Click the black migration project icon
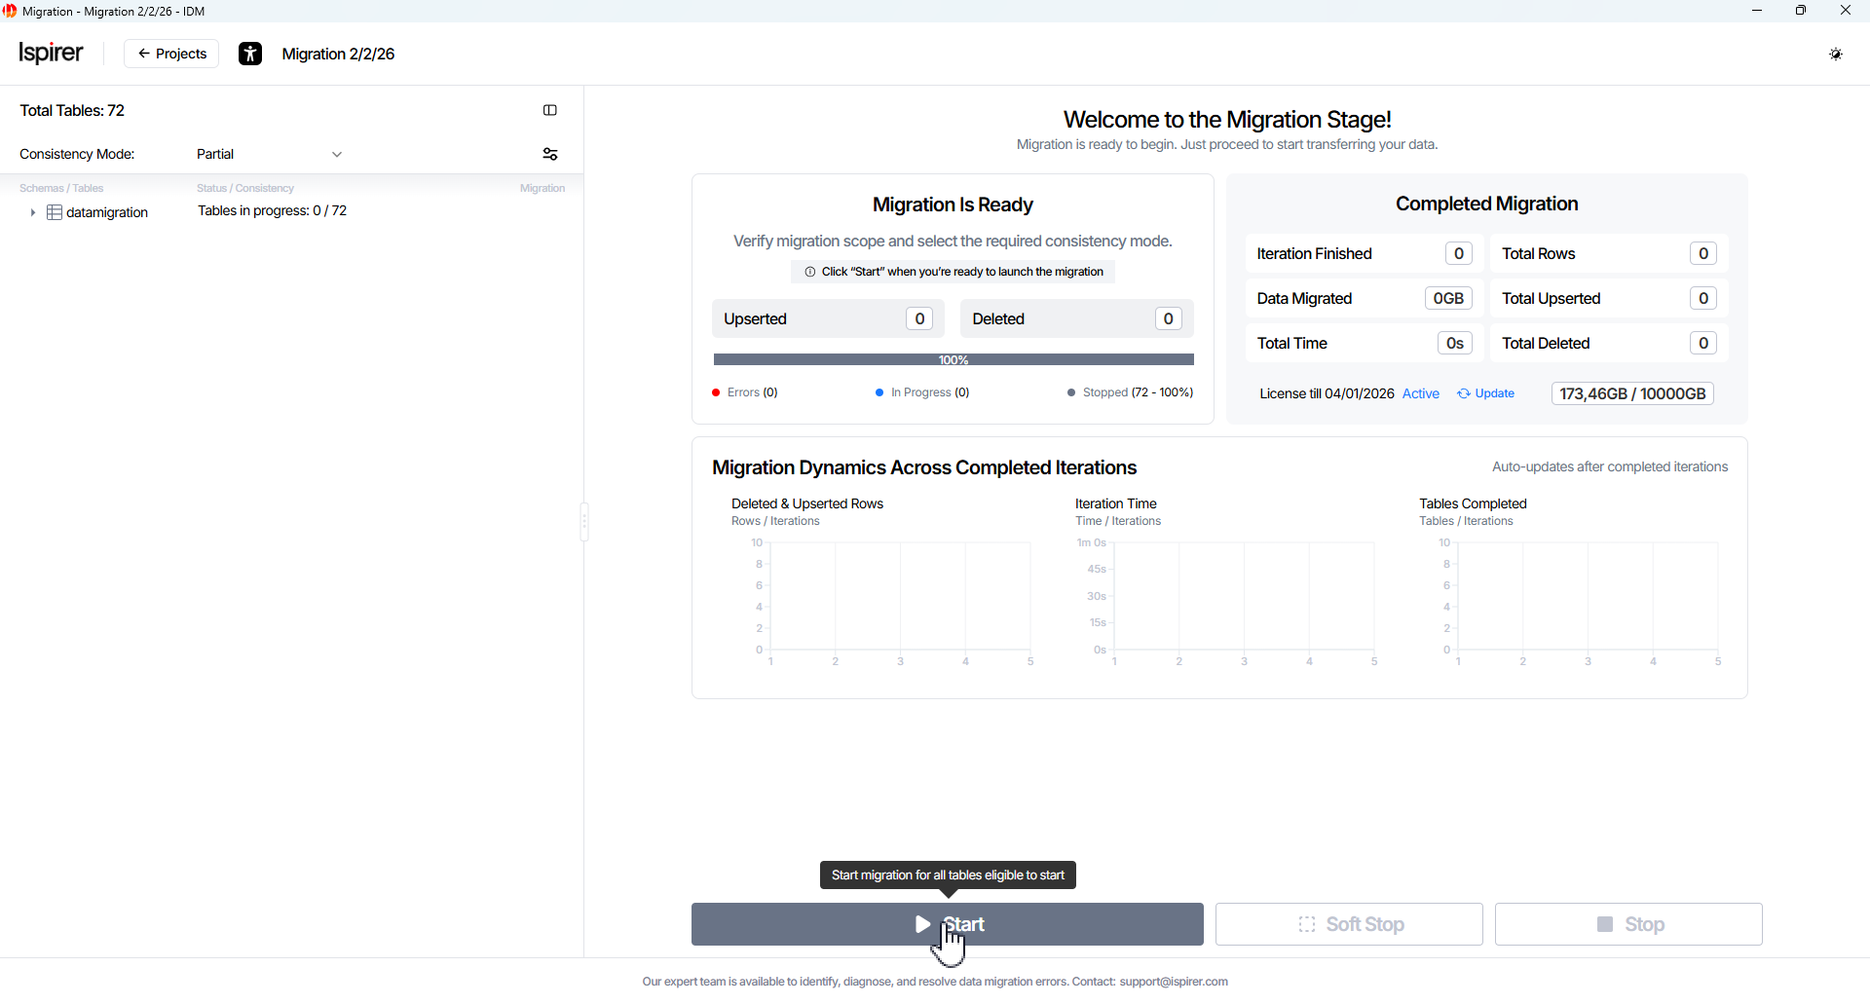The width and height of the screenshot is (1870, 1005). click(x=250, y=55)
